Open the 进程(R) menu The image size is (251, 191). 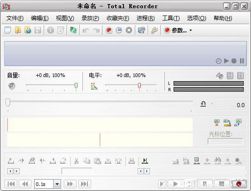[x=145, y=18]
